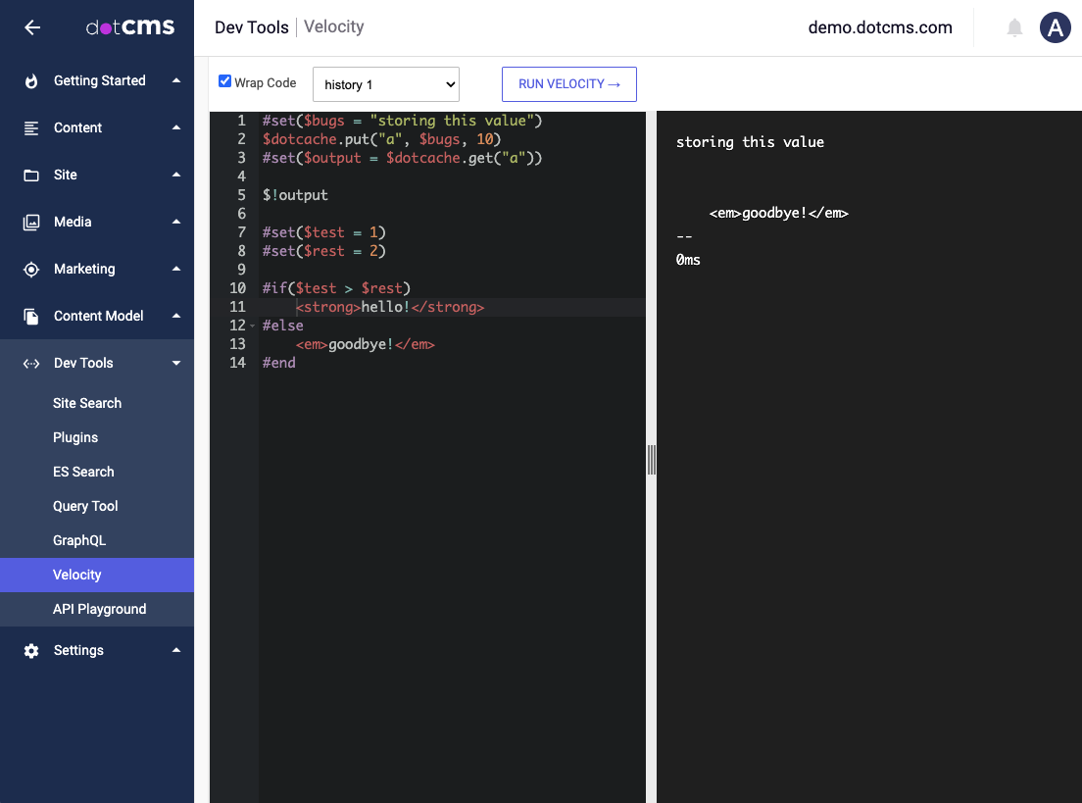
Task: Collapse the Dev Tools section arrow
Action: [176, 364]
